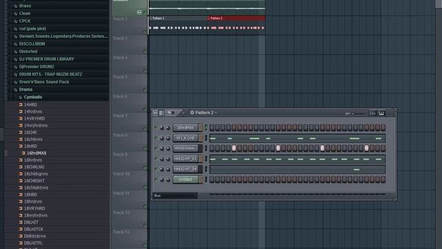
Task: Click the volume knob of HHUG-Snare channel
Action: click(x=168, y=148)
